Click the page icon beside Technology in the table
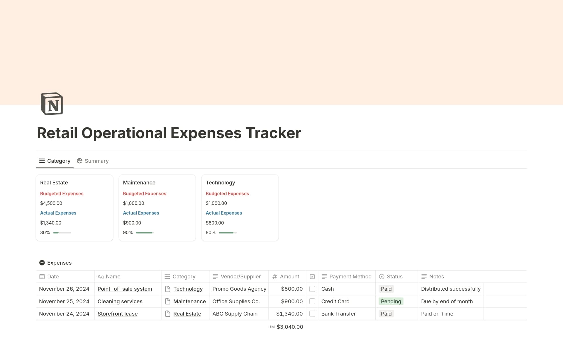 tap(168, 289)
